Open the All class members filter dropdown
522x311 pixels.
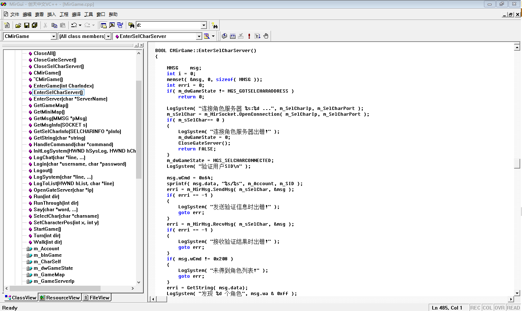tap(108, 36)
